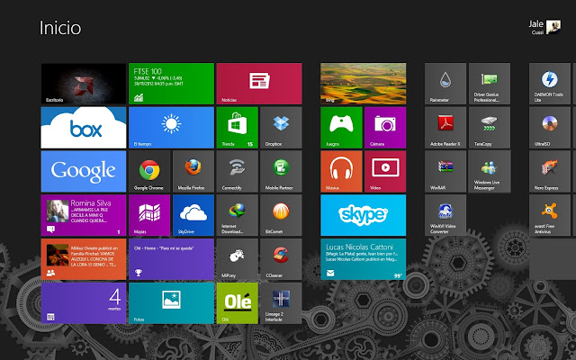Open El tiempo weather tile
The width and height of the screenshot is (576, 360).
(x=171, y=128)
